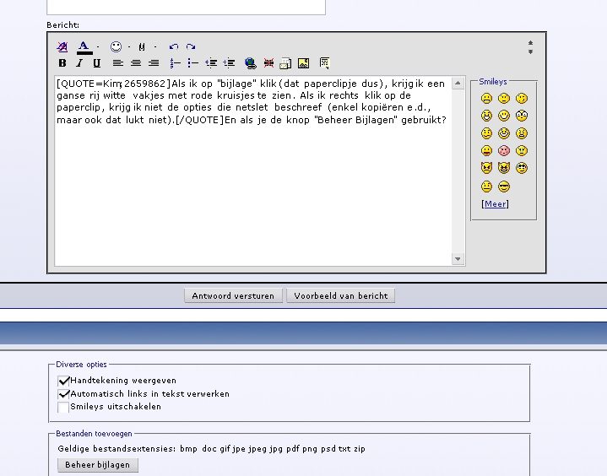The width and height of the screenshot is (607, 476).
Task: Open the text color dropdown arrow
Action: tap(98, 47)
